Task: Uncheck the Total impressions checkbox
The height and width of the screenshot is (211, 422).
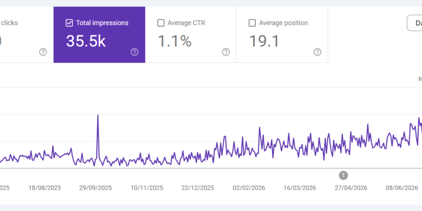Action: (x=69, y=23)
